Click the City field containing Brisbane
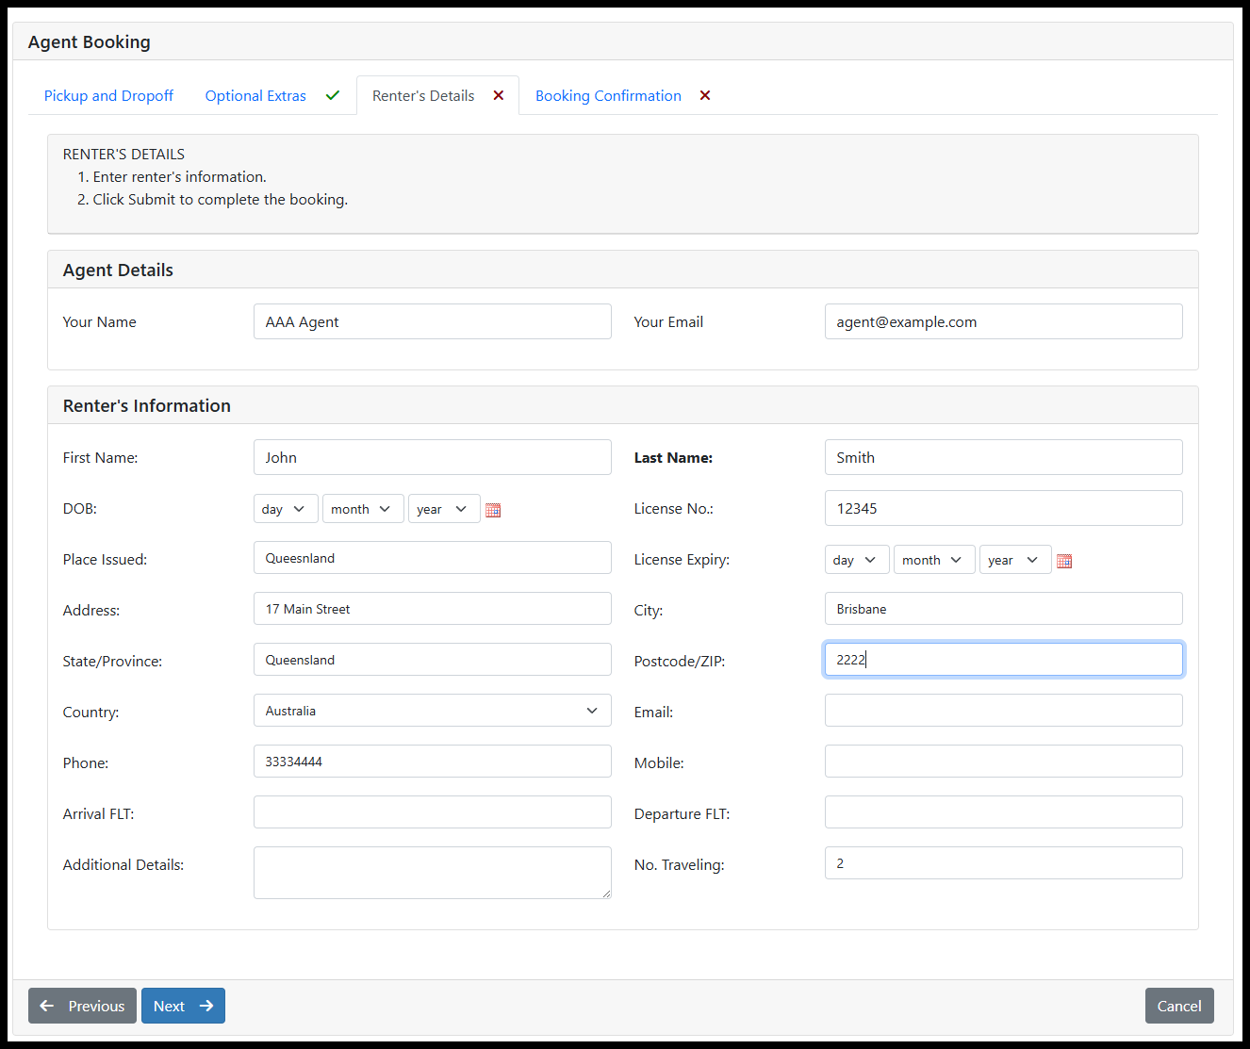Screen dimensions: 1250x1049 [x=1004, y=609]
